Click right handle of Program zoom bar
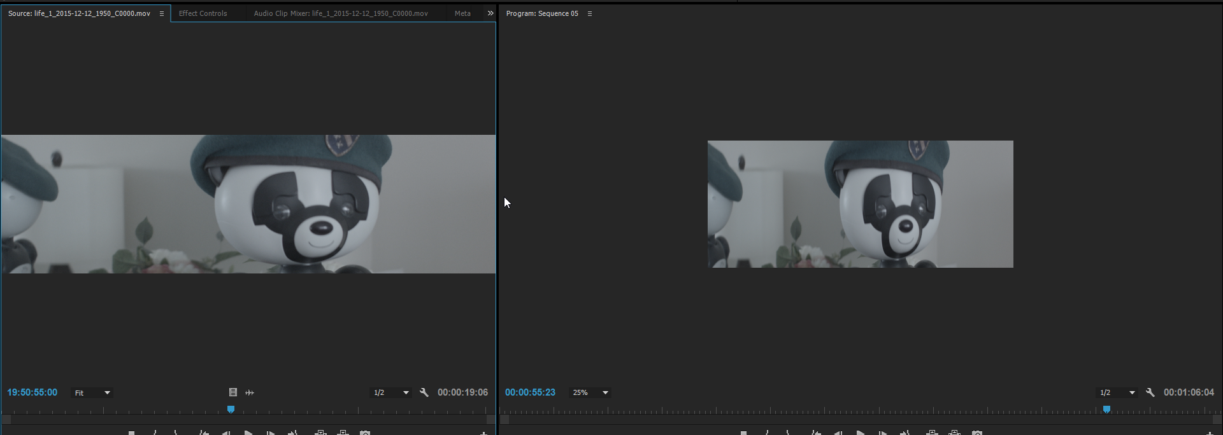Screen dimensions: 1223x435 1218,420
